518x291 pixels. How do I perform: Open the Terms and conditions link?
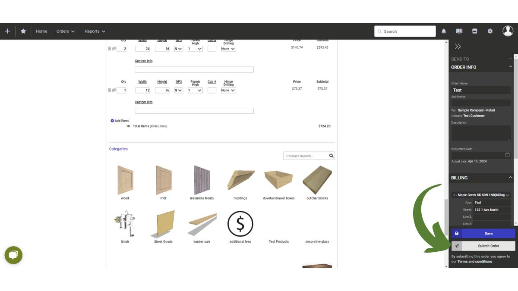tap(474, 262)
